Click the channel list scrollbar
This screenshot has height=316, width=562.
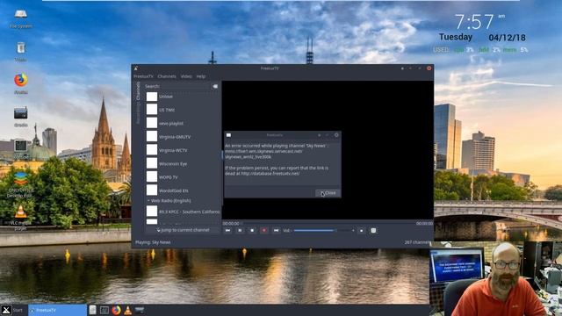coord(222,154)
